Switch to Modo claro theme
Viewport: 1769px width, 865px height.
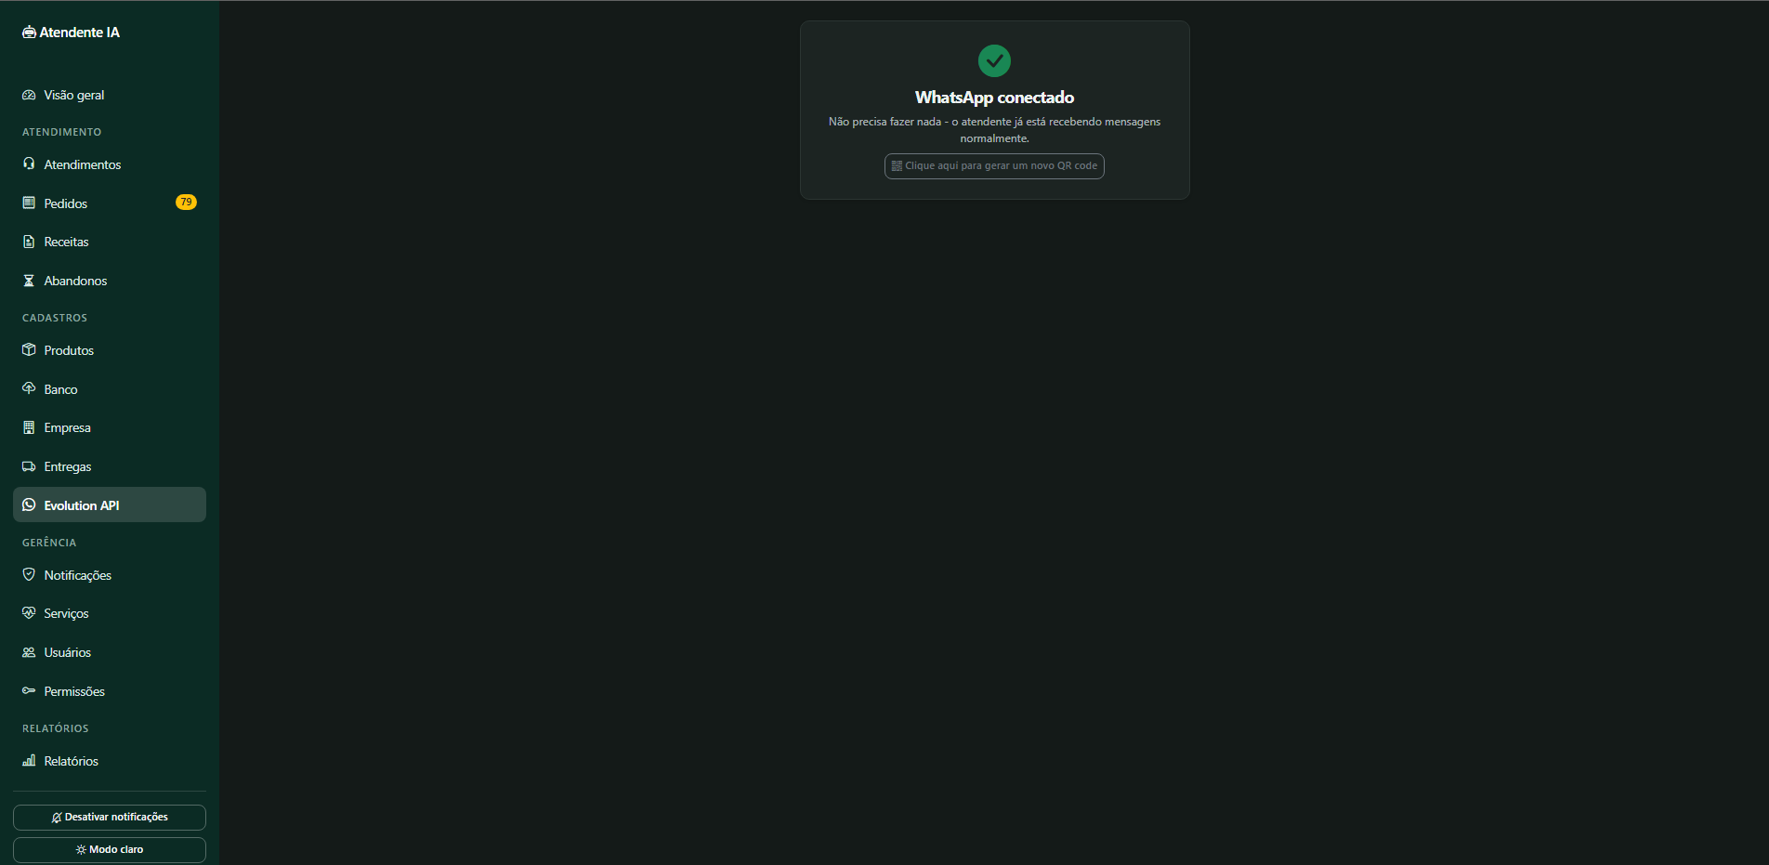(x=110, y=850)
